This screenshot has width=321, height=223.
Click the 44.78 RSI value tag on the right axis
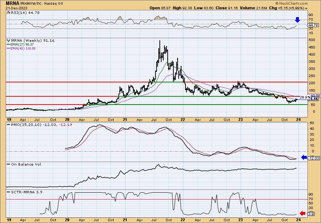tap(313, 25)
